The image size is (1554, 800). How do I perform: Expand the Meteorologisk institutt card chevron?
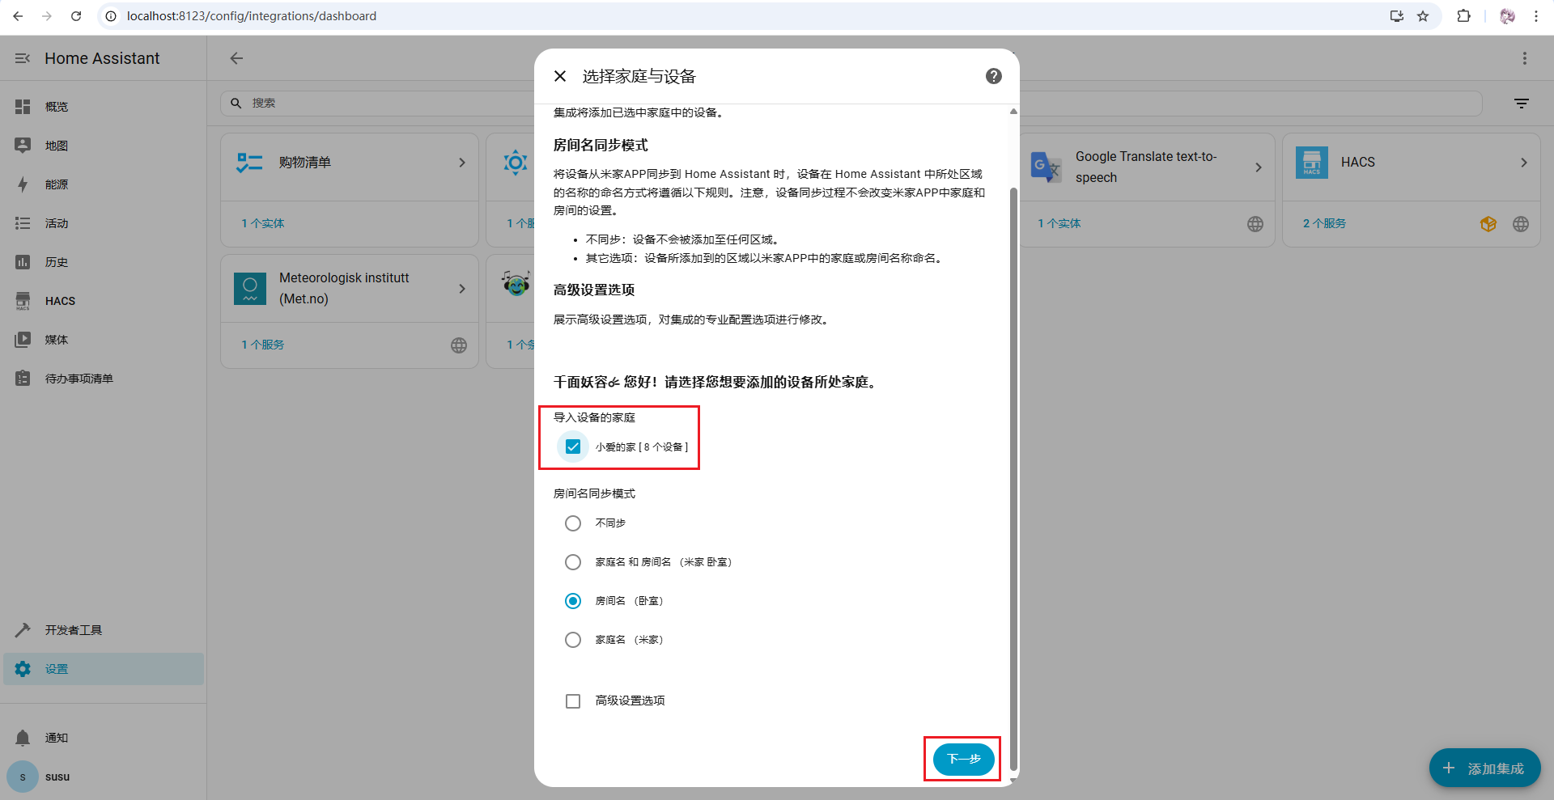462,289
